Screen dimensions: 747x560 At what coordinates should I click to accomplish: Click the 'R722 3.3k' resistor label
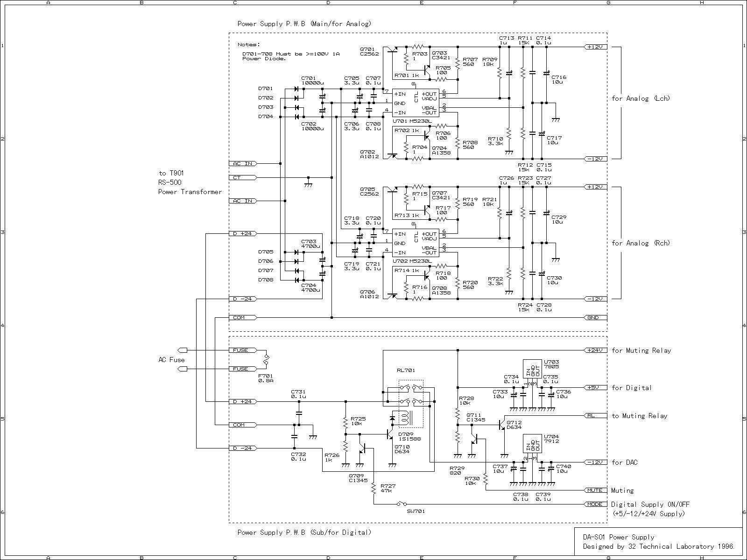(x=496, y=281)
